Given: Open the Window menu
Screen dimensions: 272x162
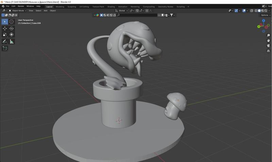Looking at the screenshot, I should (30, 6).
